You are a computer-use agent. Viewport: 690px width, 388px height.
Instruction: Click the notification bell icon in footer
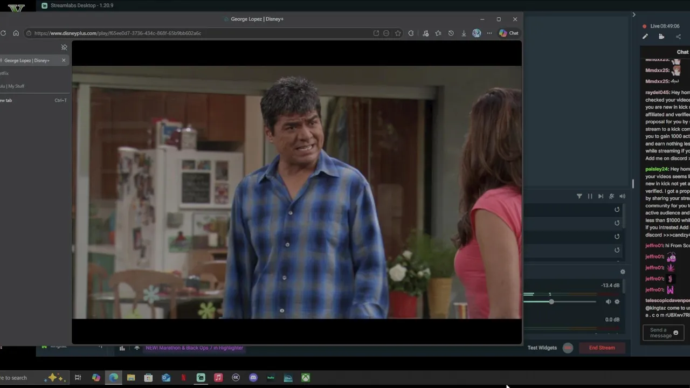click(x=137, y=348)
